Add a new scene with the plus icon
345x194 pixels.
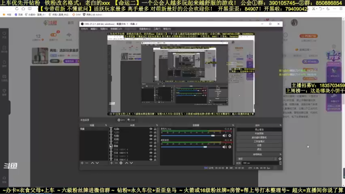(82, 163)
